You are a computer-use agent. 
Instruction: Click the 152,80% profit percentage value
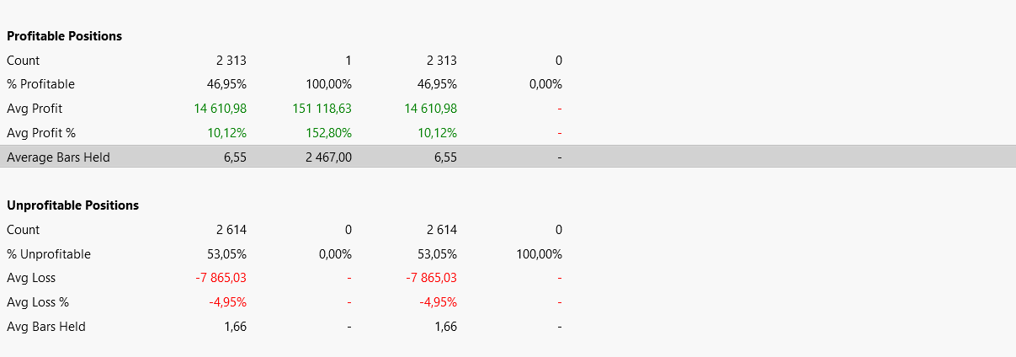click(328, 133)
